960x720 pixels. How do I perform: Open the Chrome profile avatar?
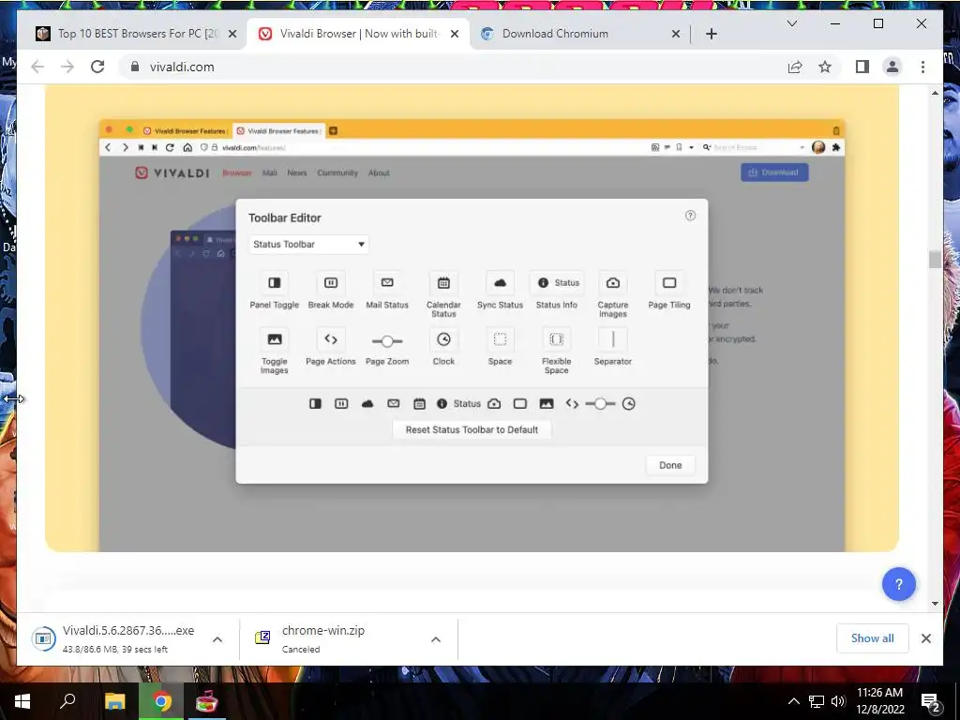coord(892,67)
